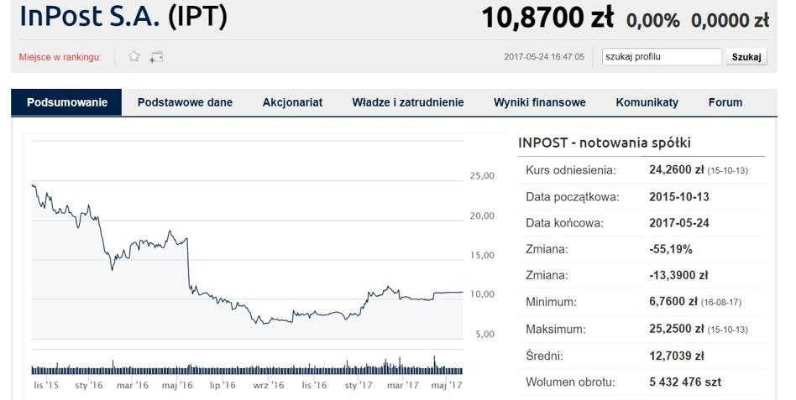Click Kurs odniesienia value 24,2600 zł
Viewport: 796px width, 400px height.
677,170
